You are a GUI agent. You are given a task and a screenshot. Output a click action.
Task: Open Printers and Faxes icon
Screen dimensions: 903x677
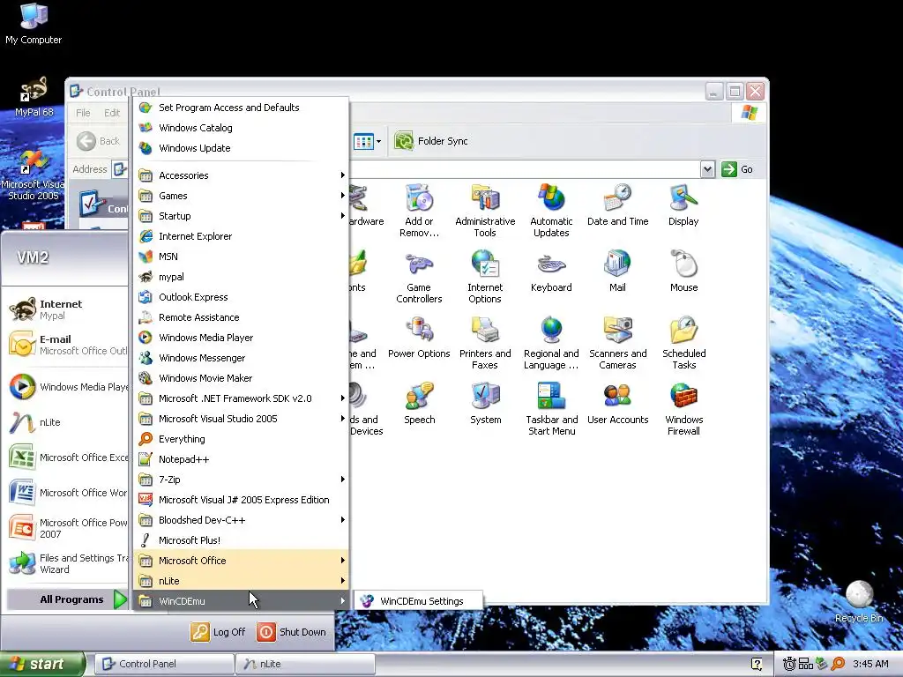(485, 343)
